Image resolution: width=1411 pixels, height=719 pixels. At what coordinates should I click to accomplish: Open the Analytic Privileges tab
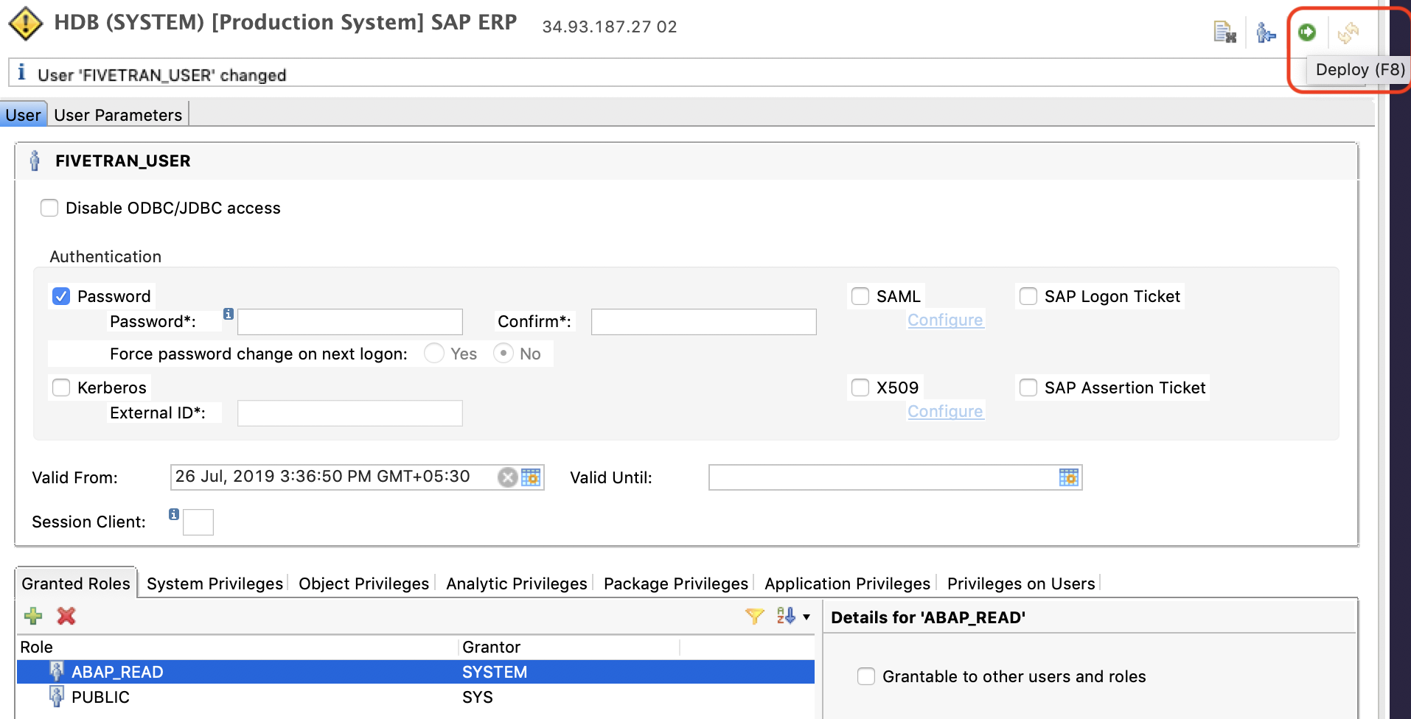tap(517, 583)
